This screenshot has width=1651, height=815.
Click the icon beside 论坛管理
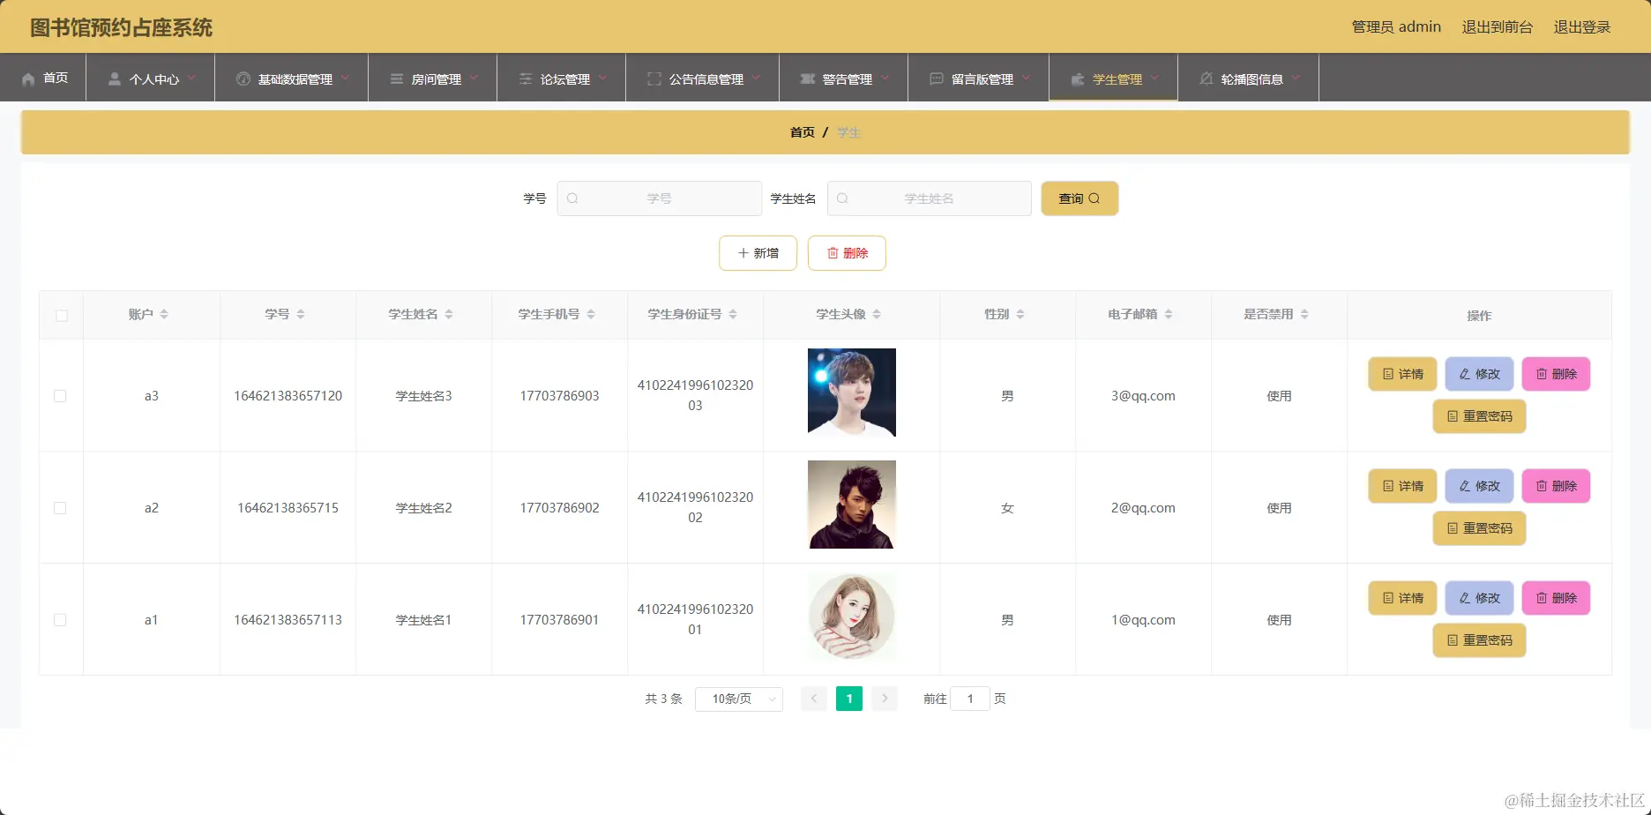point(526,79)
